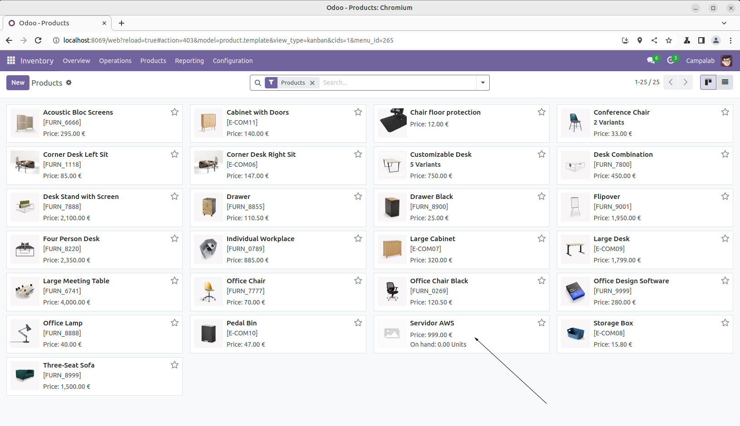Click browser reload icon
The image size is (740, 426).
click(x=38, y=40)
